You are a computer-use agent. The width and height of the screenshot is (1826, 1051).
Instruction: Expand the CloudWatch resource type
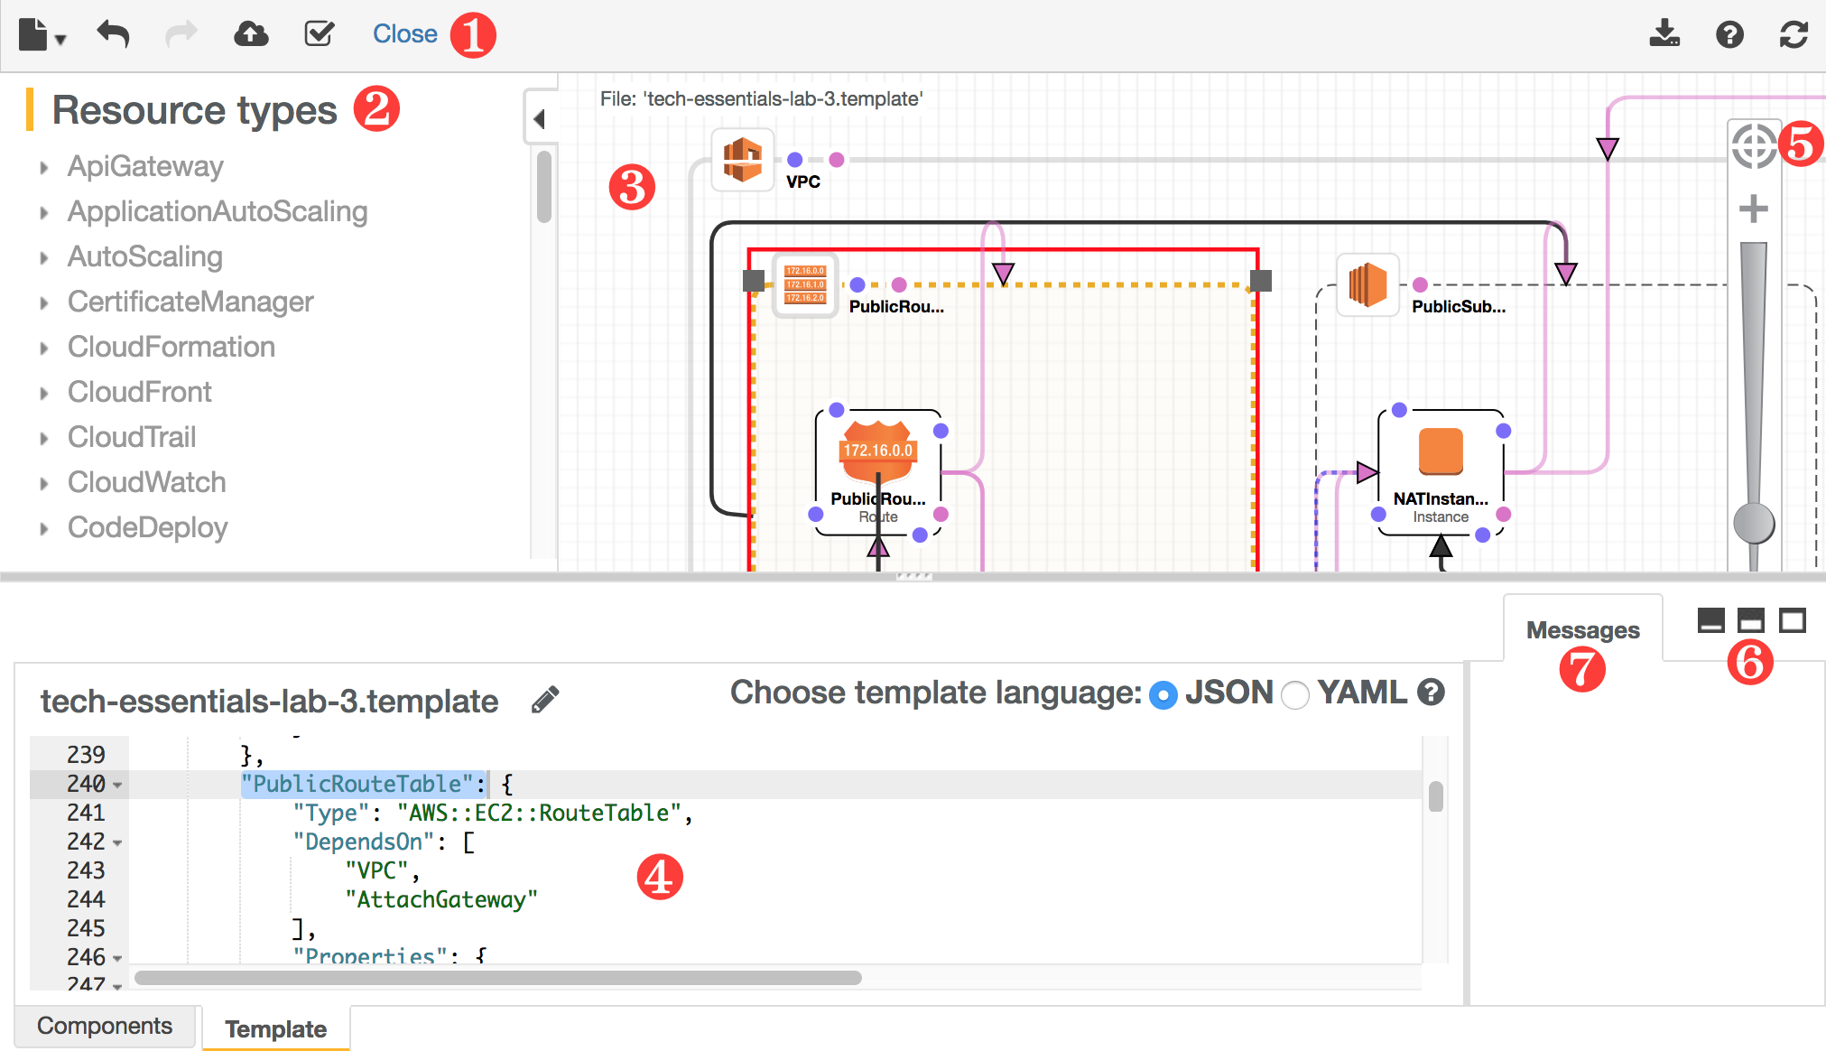(43, 483)
